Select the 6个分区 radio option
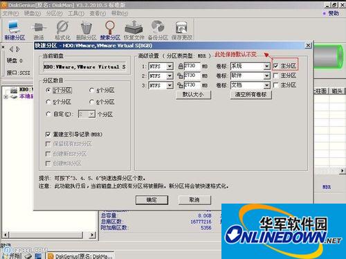Screen dimensions: 346x259 coord(91,102)
